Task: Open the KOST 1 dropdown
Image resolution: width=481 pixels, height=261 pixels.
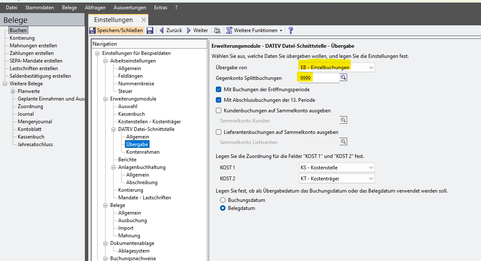Action: click(371, 168)
